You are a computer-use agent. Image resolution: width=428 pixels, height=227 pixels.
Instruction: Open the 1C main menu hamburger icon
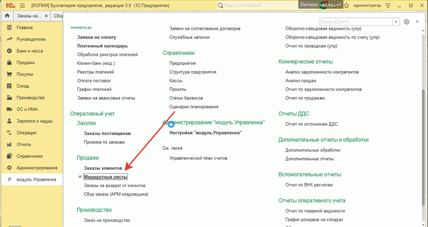(22, 5)
